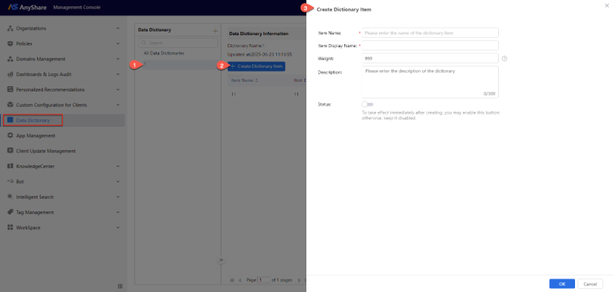Screen dimensions: 614x292
Task: Add a new data dictionary with plus icon
Action: coord(215,31)
